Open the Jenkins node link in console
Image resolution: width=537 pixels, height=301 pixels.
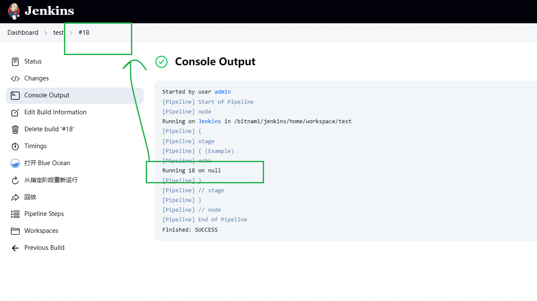[209, 122]
